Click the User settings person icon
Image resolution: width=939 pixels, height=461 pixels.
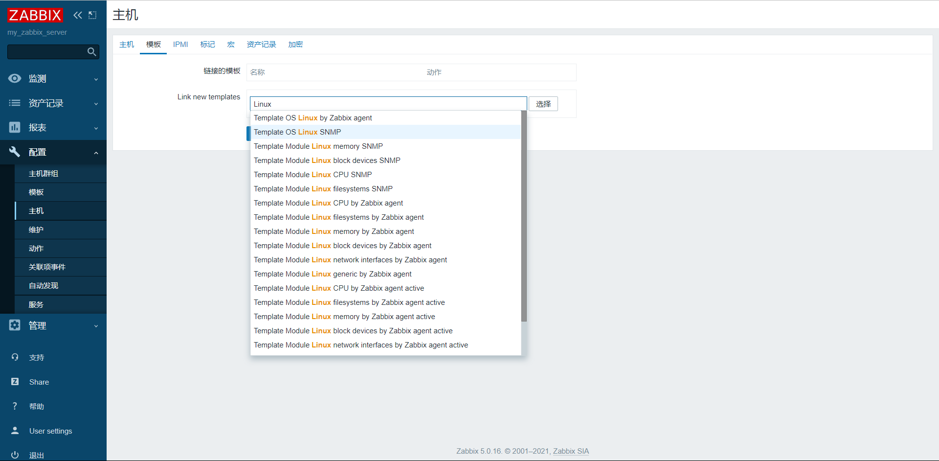click(x=15, y=431)
